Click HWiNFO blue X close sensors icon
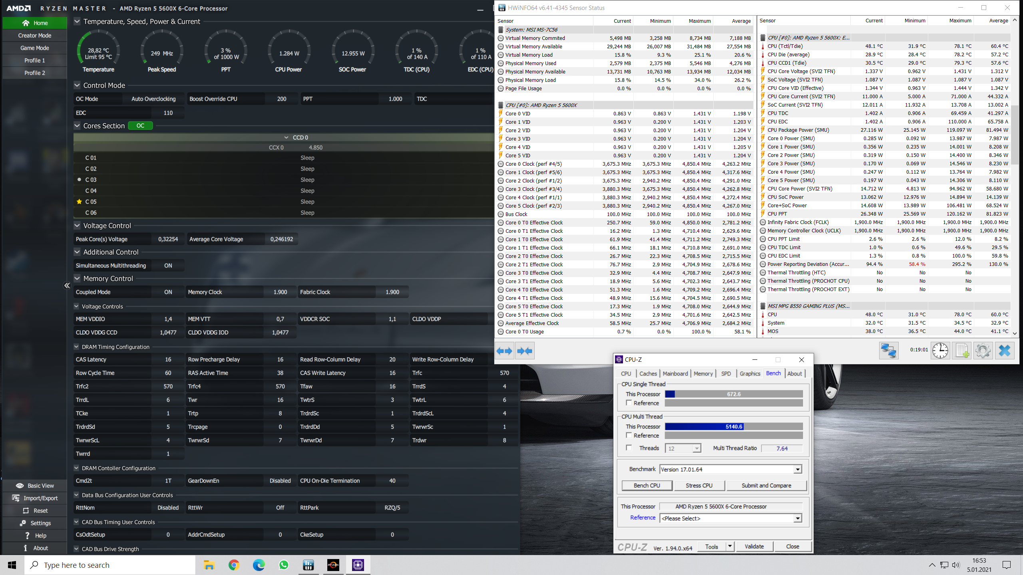 click(1005, 351)
